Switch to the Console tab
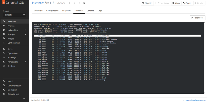 point(90,11)
